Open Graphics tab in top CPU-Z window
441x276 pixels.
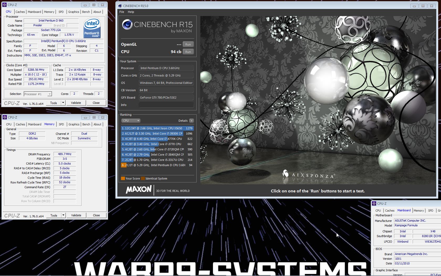click(x=74, y=12)
